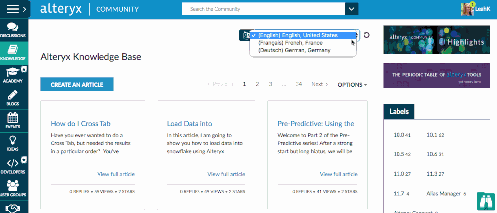Click the language translate icon
Viewport: 497px width, 213px height.
(x=245, y=35)
